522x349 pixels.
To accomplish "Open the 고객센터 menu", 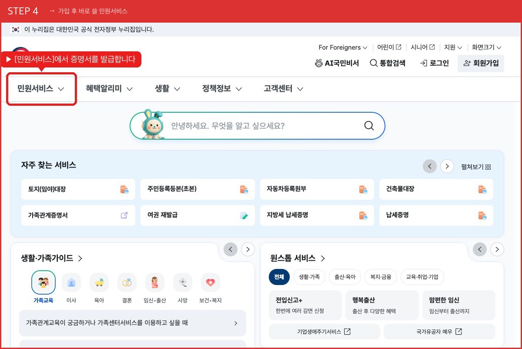I will click(x=283, y=89).
